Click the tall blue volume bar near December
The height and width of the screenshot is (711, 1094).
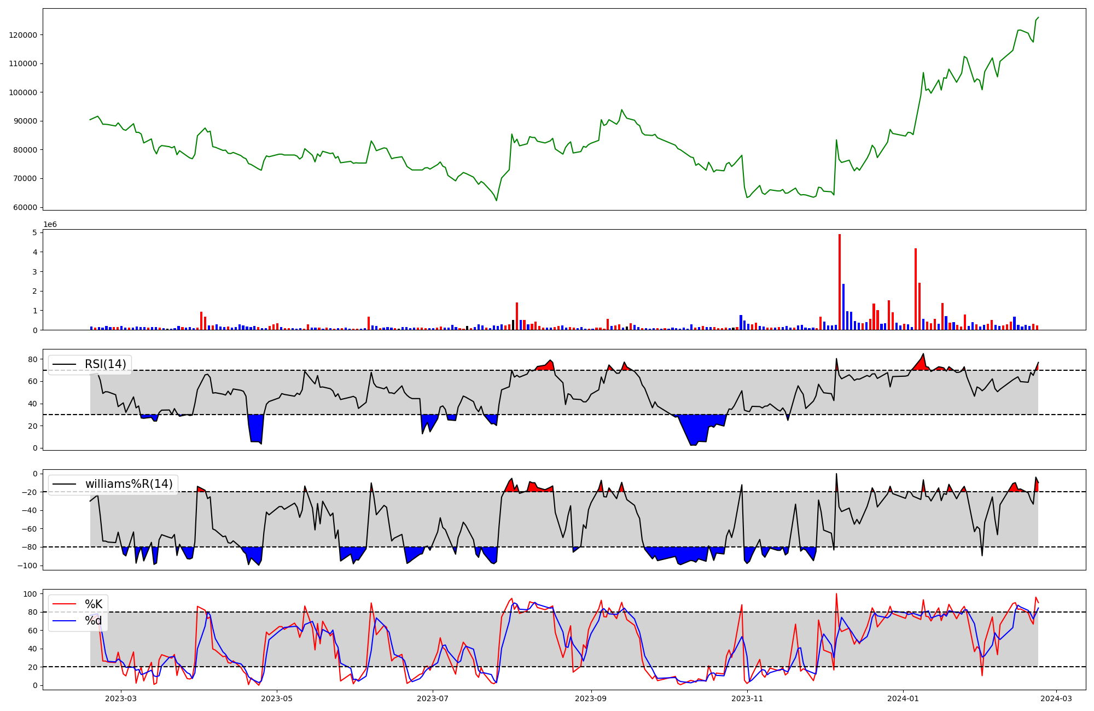tap(843, 306)
